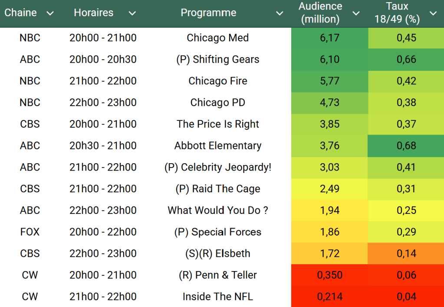Select the Chaine column header
This screenshot has height=307, width=444.
point(20,13)
